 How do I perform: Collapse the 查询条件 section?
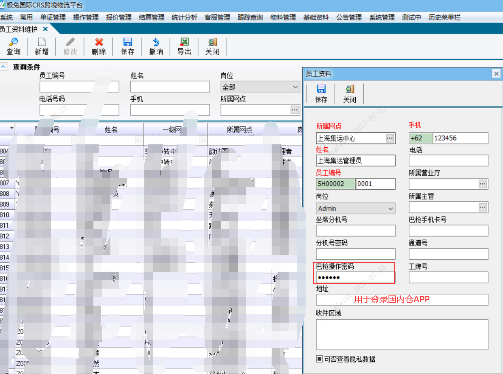click(3, 67)
